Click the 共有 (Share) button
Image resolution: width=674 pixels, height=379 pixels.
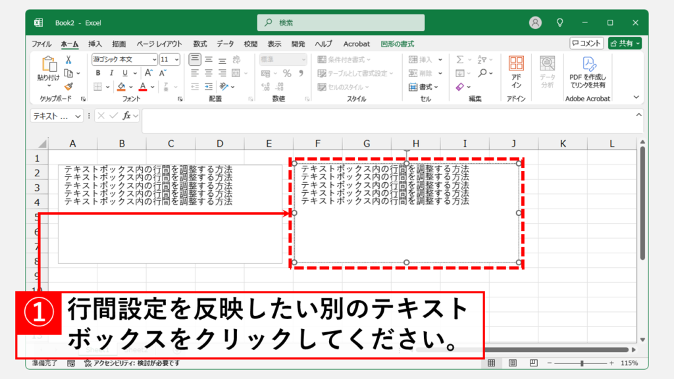point(624,43)
